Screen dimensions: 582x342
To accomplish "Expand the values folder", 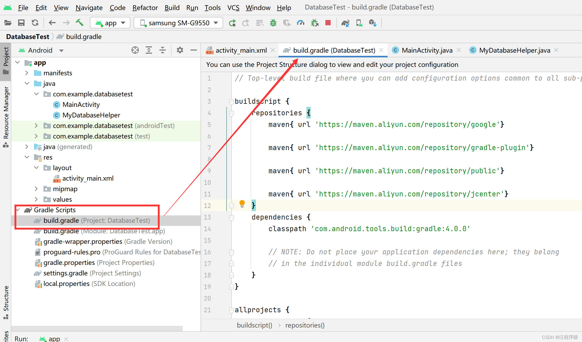I will click(x=36, y=199).
